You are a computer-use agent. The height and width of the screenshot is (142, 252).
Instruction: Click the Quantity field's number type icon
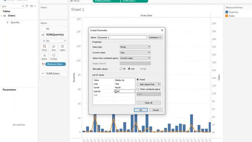point(7,22)
